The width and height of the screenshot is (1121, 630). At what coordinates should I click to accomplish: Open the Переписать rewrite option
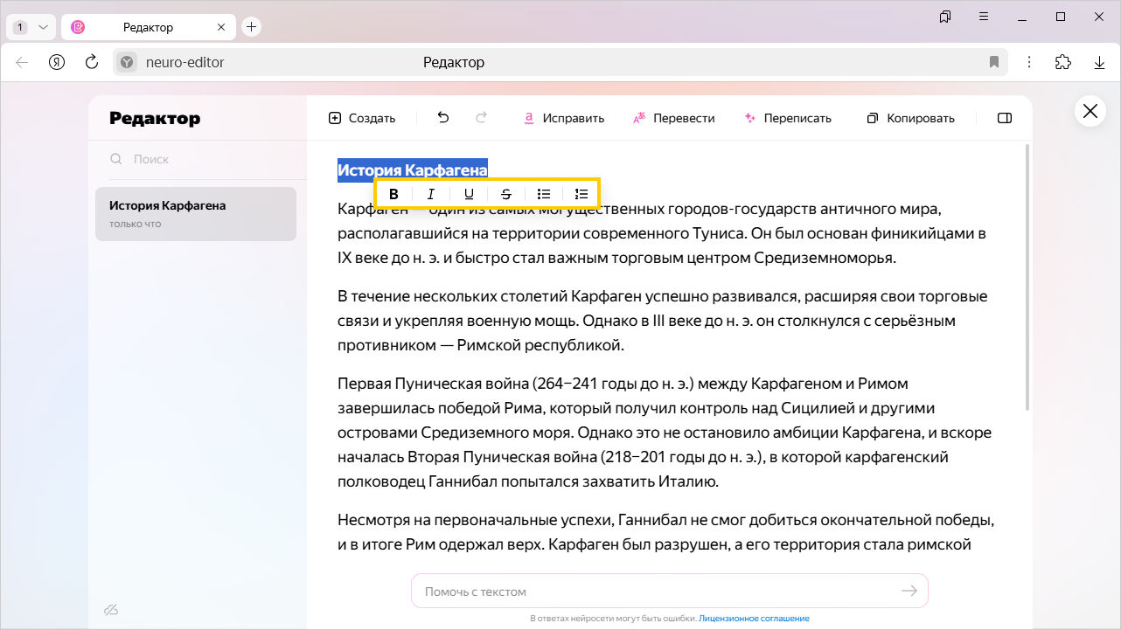coord(787,118)
